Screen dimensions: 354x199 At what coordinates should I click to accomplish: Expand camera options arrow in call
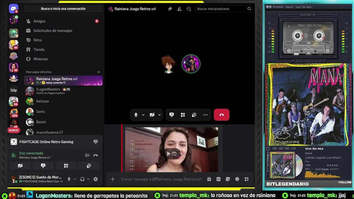click(x=159, y=115)
